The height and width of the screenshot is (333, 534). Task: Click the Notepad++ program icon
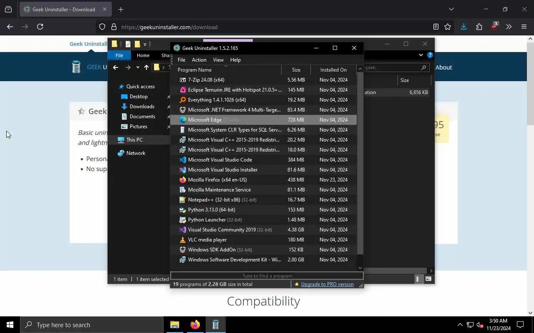183,199
